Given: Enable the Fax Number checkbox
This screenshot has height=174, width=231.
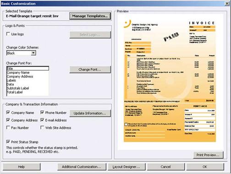Looking at the screenshot, I should tap(8, 128).
